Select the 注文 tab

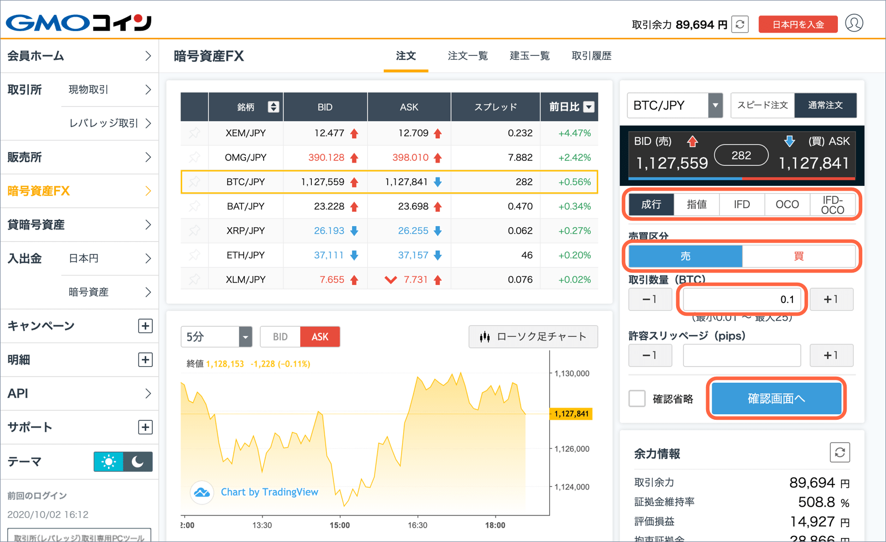406,56
